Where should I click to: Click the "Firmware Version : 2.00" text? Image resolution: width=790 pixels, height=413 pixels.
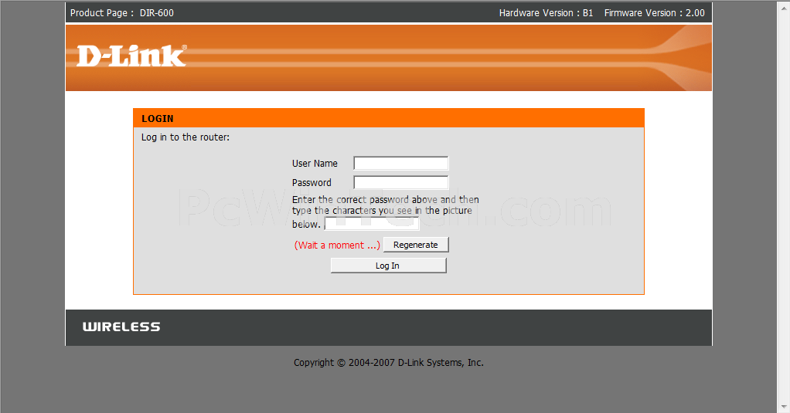coord(655,13)
